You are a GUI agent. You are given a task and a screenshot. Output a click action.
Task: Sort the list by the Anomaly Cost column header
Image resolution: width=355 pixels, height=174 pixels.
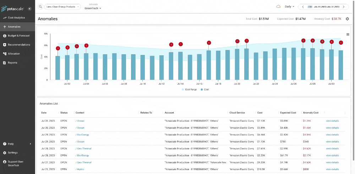pos(311,113)
